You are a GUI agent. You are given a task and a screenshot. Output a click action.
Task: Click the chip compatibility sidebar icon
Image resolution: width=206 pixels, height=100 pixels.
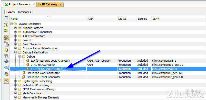point(6,61)
